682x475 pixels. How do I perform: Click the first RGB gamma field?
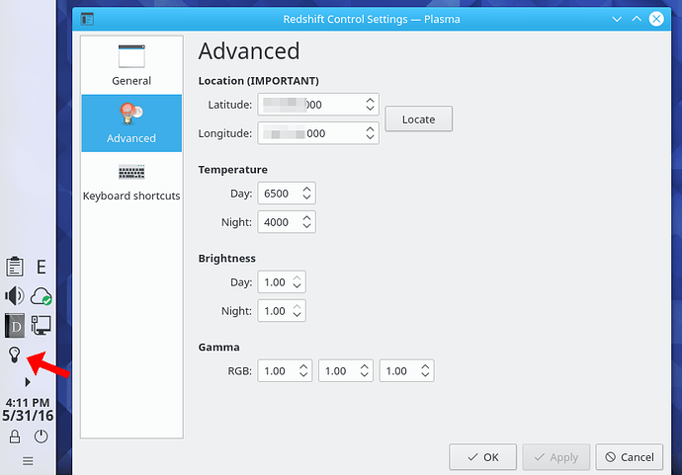click(285, 370)
